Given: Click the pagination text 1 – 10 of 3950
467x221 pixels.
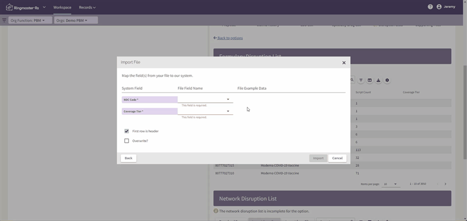Looking at the screenshot, I should [417, 184].
